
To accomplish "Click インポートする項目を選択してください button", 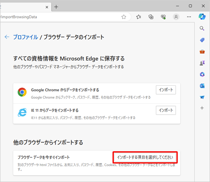I will click(145, 157).
